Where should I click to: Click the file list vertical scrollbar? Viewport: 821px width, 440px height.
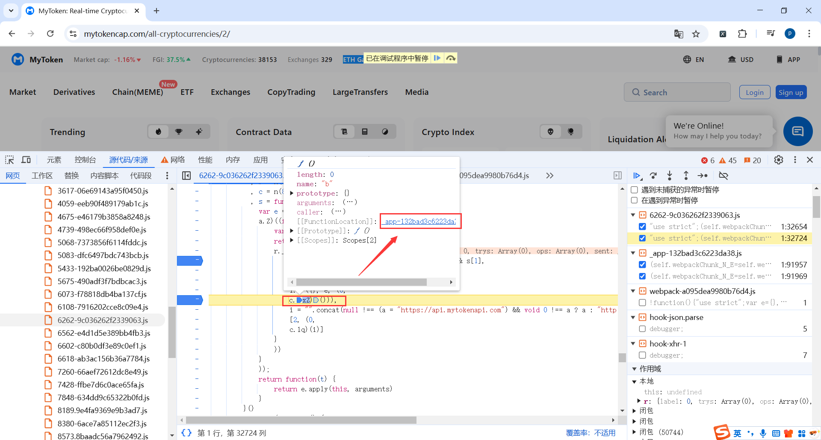(172, 332)
